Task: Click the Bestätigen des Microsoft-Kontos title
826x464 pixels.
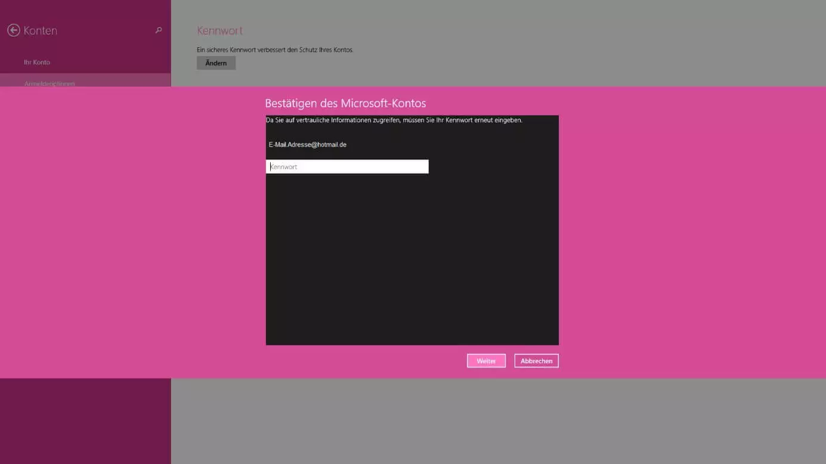Action: pyautogui.click(x=345, y=104)
